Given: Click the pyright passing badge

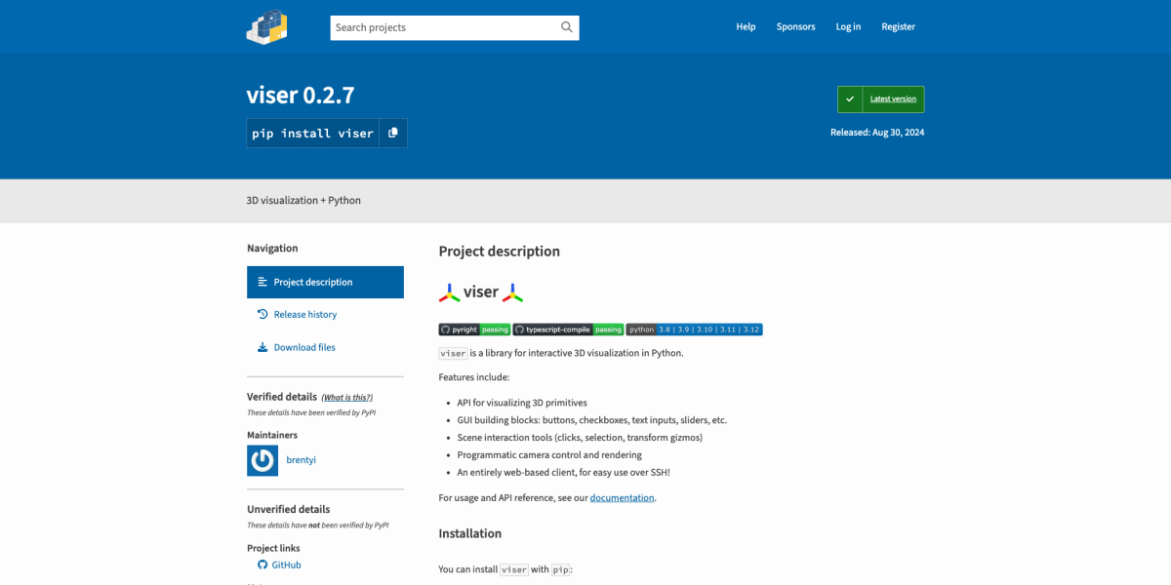Looking at the screenshot, I should tap(474, 329).
